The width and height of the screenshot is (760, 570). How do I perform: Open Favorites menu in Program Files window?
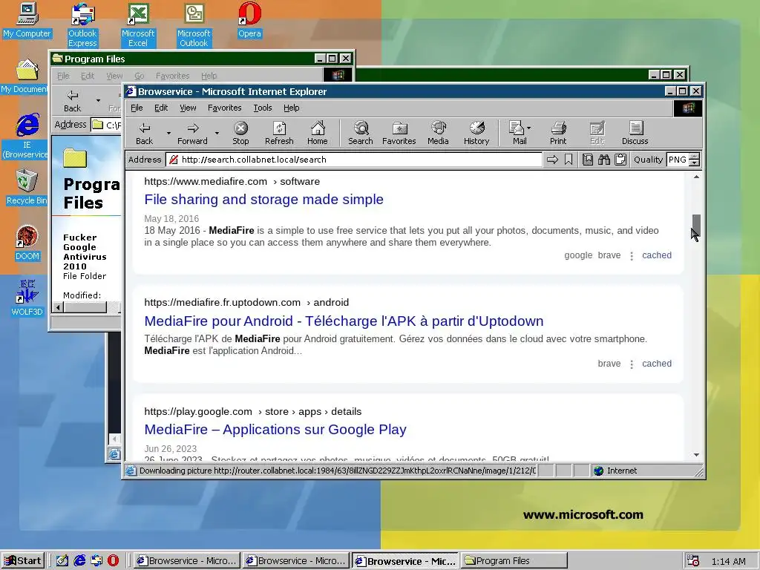(172, 76)
